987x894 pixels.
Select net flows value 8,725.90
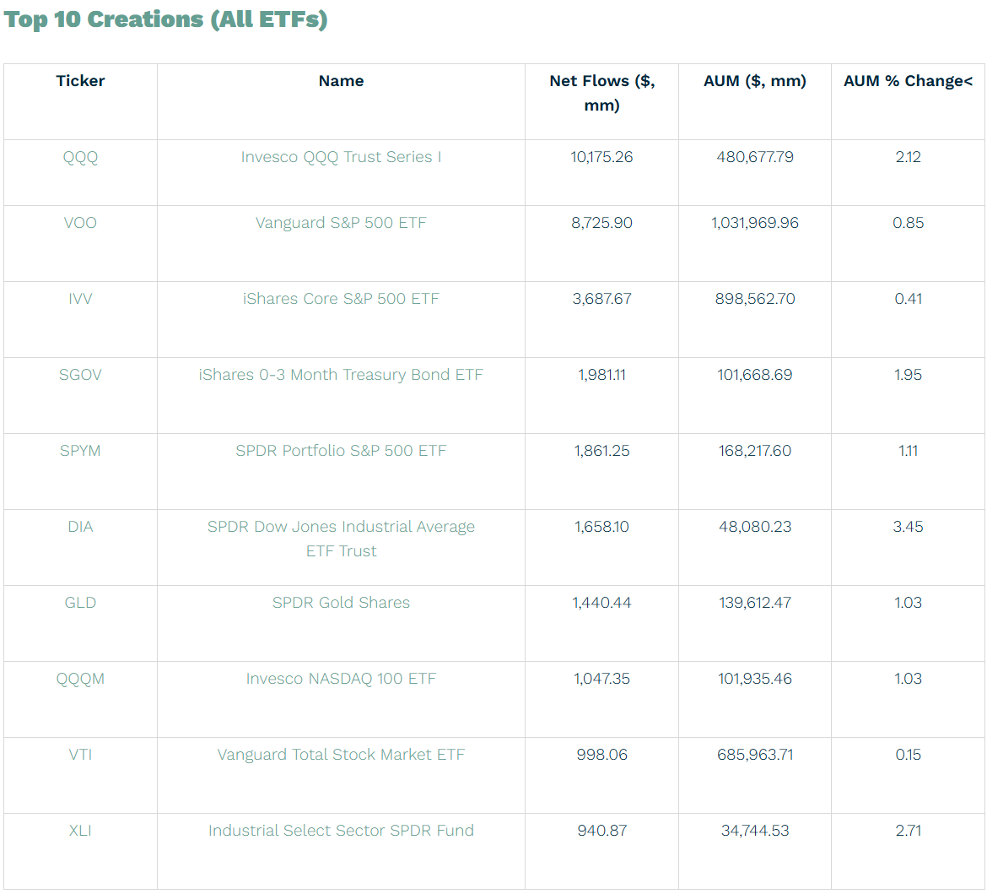pyautogui.click(x=601, y=223)
